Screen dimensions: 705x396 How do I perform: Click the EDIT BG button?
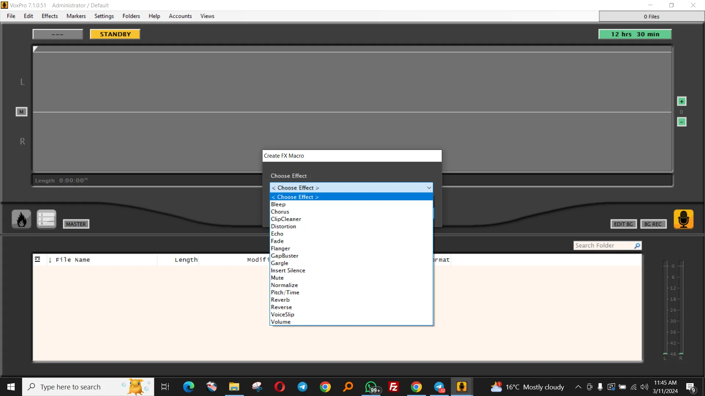[623, 224]
